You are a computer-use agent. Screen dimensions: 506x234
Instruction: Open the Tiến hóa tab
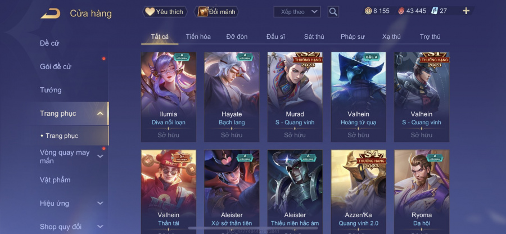pyautogui.click(x=198, y=37)
